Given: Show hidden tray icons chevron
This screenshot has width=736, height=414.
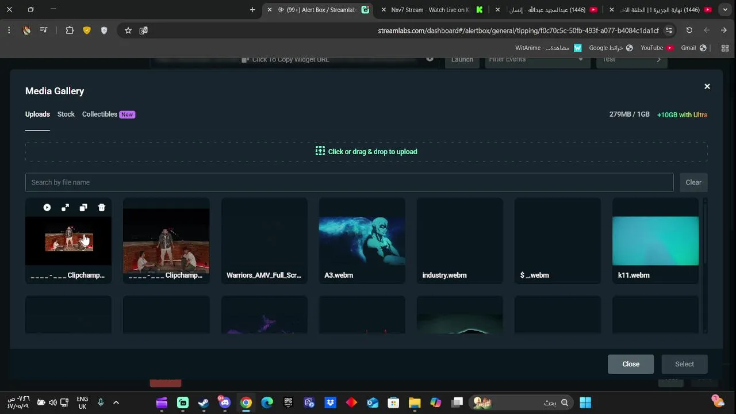Looking at the screenshot, I should 116,402.
